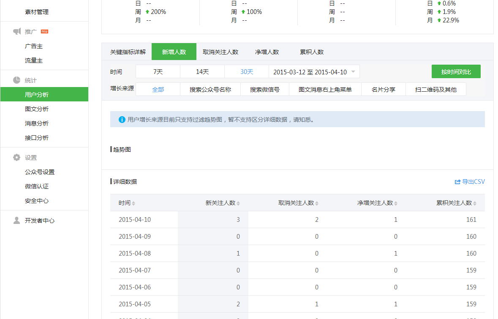This screenshot has width=498, height=319.
Task: Click the green 按时间对比 button
Action: tap(456, 71)
